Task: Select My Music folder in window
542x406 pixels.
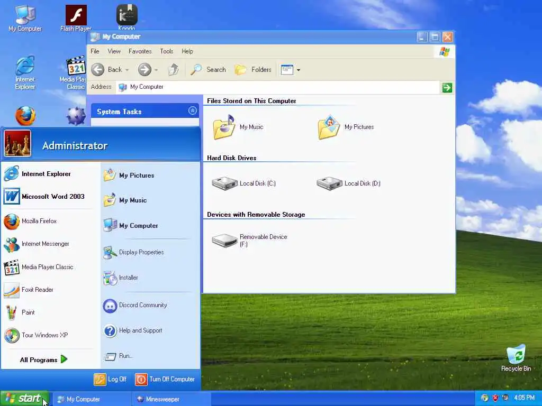Action: [238, 127]
